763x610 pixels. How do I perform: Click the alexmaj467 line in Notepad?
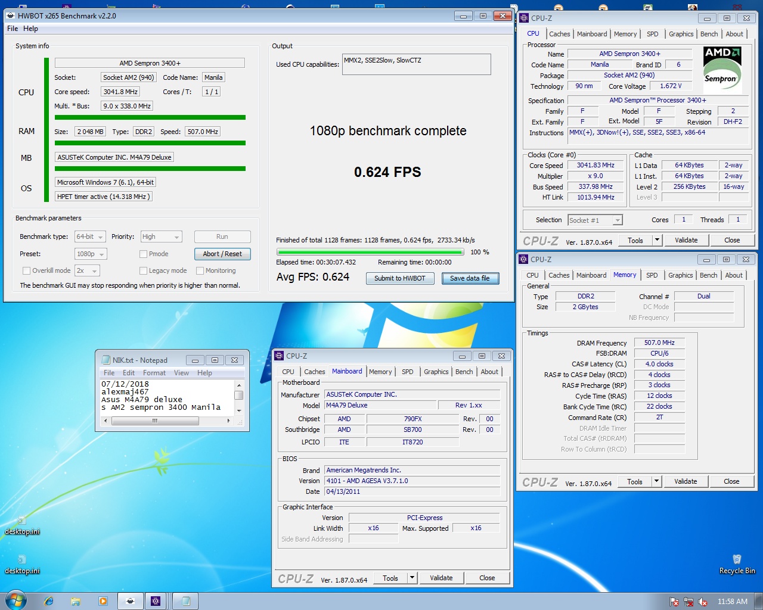coord(125,392)
